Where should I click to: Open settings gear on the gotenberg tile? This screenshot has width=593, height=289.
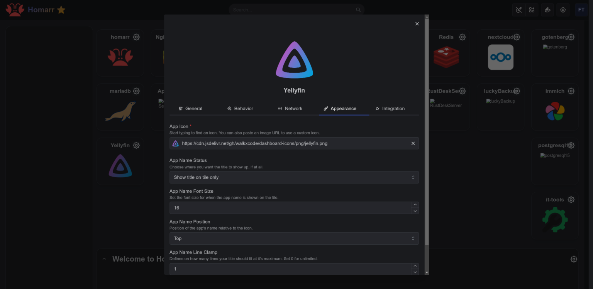pyautogui.click(x=571, y=37)
